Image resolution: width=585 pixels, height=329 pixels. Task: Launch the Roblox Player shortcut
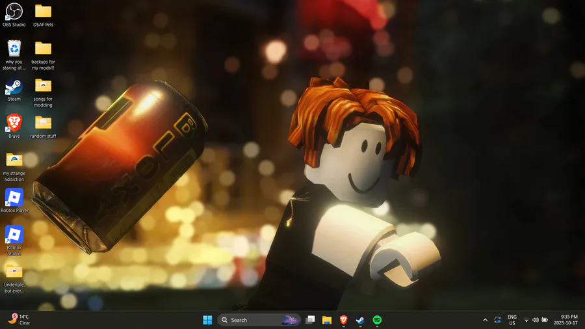[x=14, y=201]
